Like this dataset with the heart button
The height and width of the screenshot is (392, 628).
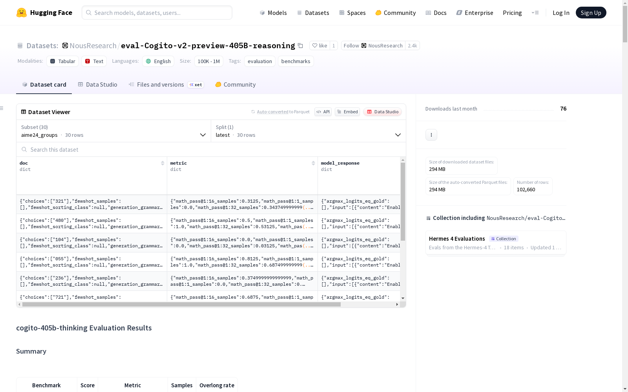(319, 45)
